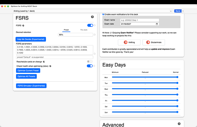Click the preset search query field
The height and width of the screenshot is (127, 197).
[55, 57]
